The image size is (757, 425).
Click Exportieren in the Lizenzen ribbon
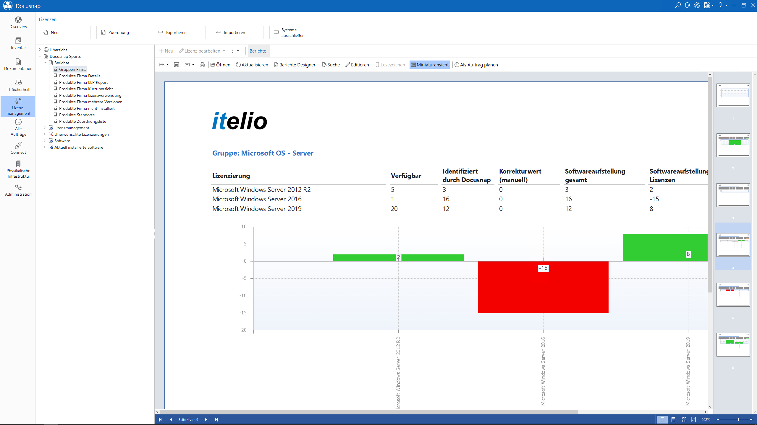point(180,32)
